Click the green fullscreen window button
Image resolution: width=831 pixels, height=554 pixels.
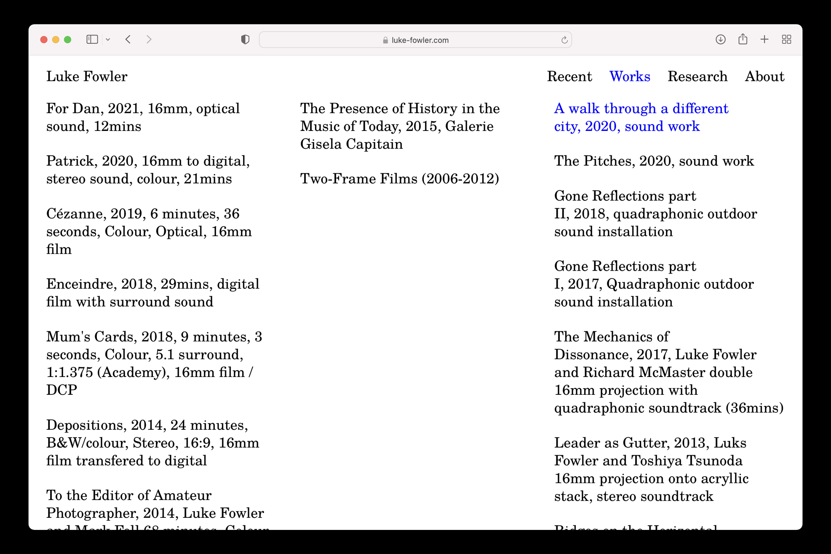point(68,39)
